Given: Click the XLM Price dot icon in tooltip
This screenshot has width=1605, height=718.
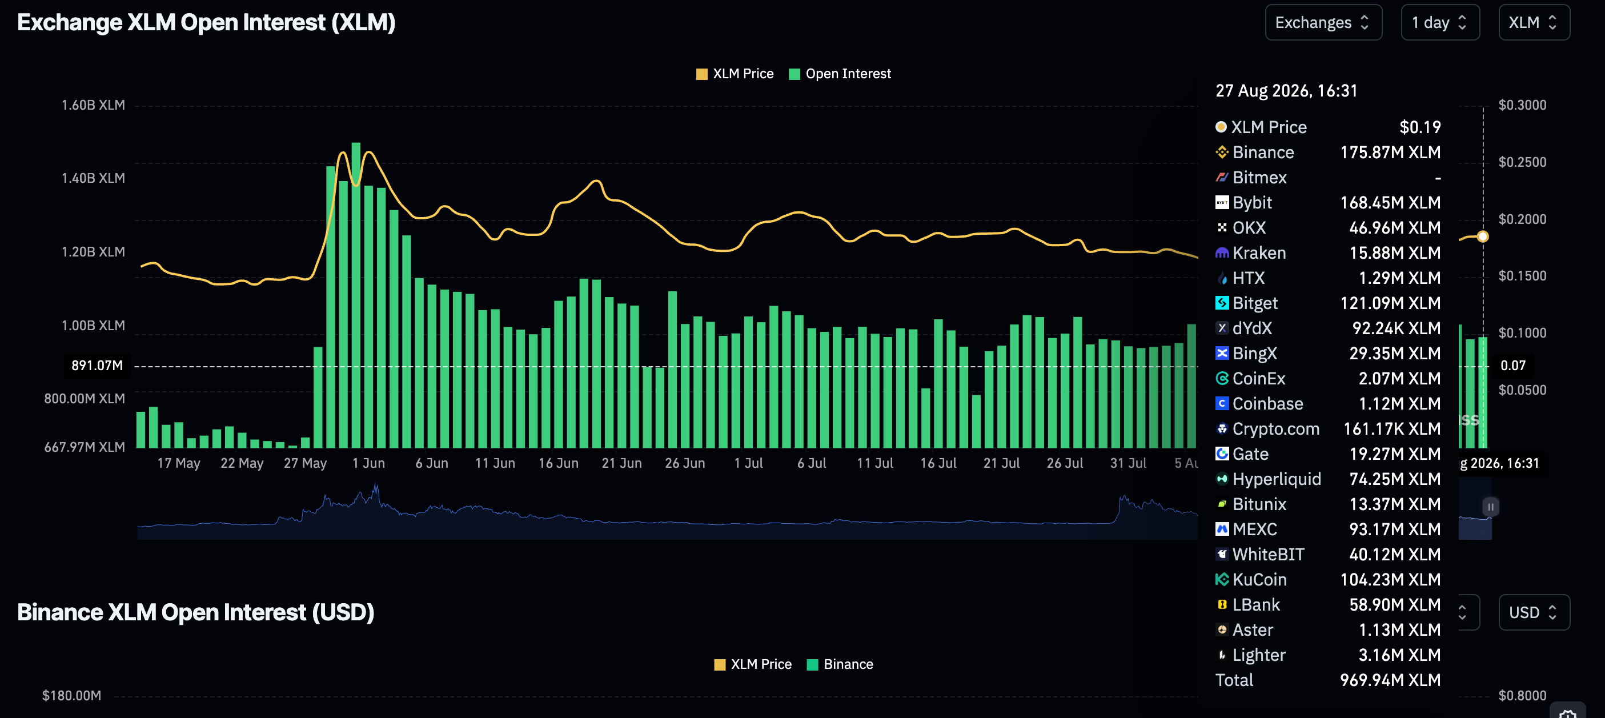Looking at the screenshot, I should pos(1221,127).
